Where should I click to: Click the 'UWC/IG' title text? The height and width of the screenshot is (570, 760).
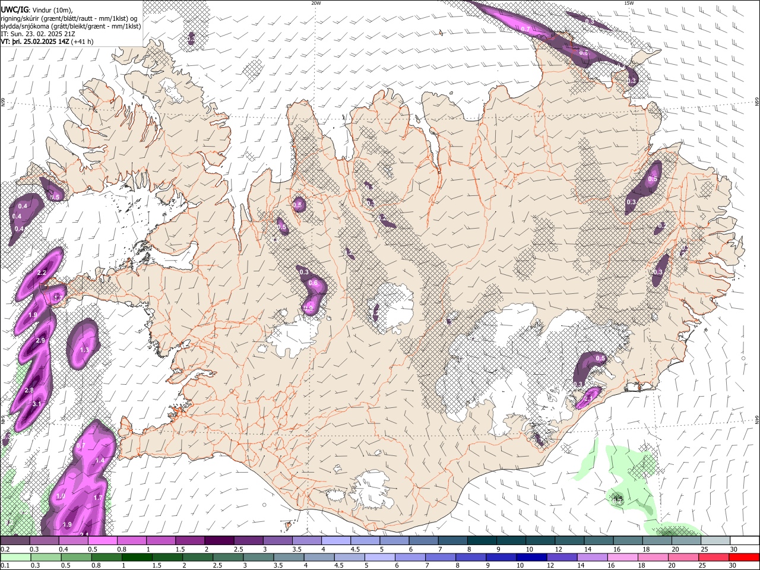coord(14,10)
